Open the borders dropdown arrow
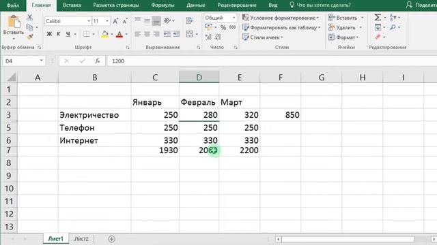Viewport: 437px width, 245px height. [x=94, y=35]
